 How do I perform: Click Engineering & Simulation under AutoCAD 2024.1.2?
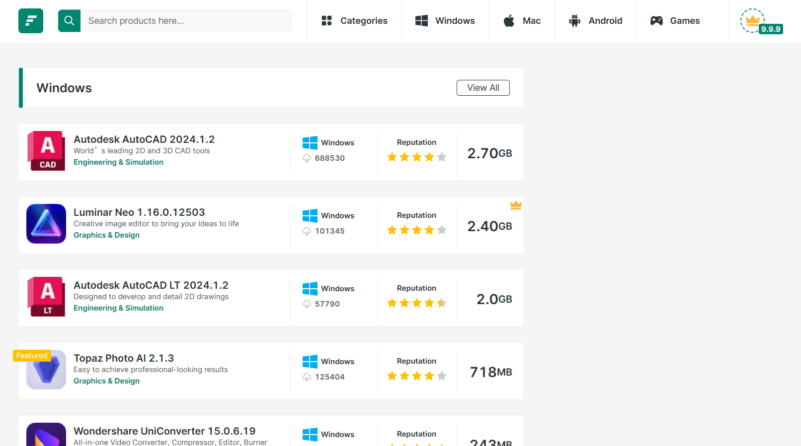click(x=118, y=162)
